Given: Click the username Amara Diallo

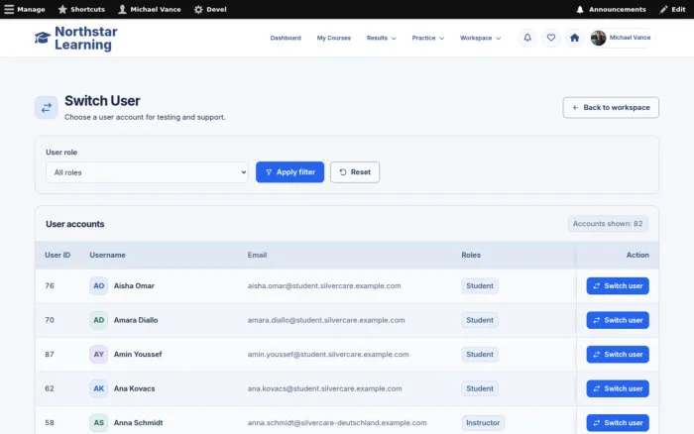Looking at the screenshot, I should (x=136, y=320).
